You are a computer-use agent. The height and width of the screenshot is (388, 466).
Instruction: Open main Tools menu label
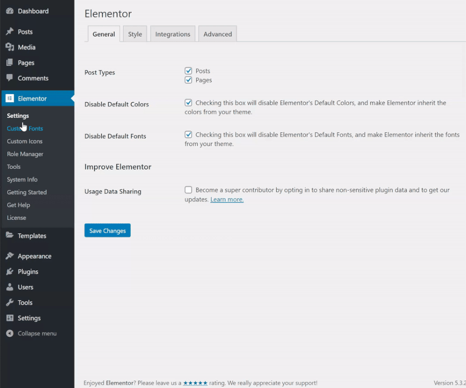[25, 303]
